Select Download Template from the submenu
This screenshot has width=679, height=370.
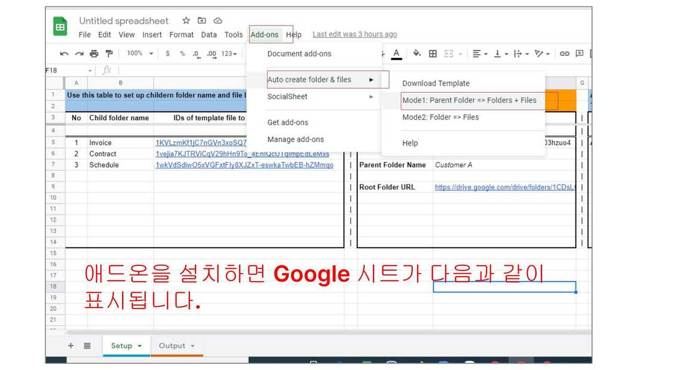click(x=436, y=83)
